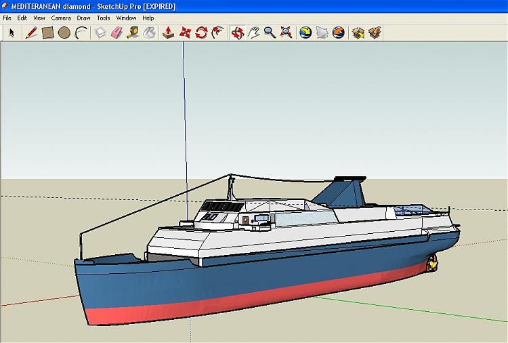Choose the Zoom magnifier tool

pos(270,33)
